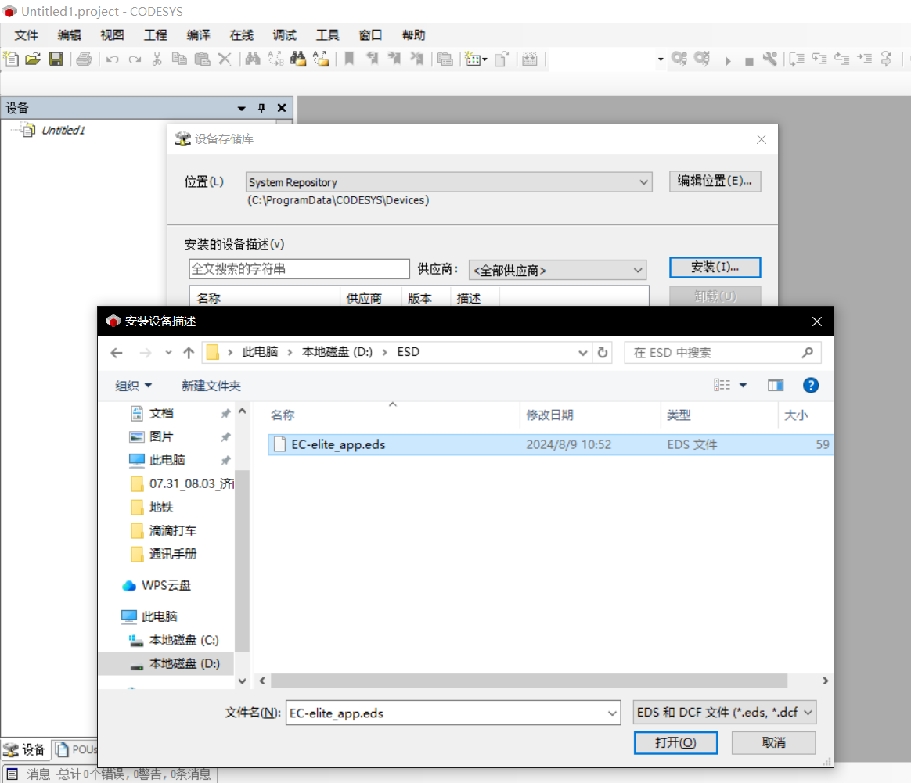Open the 组织 organize dropdown
The height and width of the screenshot is (783, 911).
134,386
